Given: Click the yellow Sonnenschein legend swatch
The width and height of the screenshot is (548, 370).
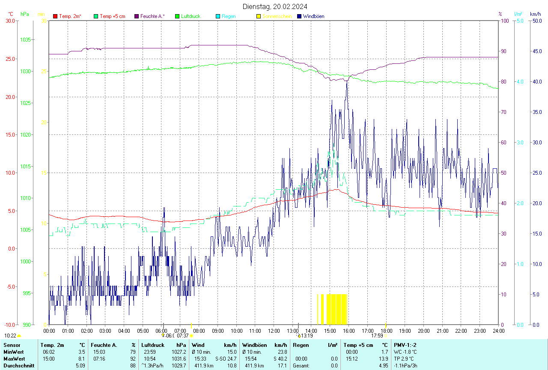Looking at the screenshot, I should [x=259, y=16].
